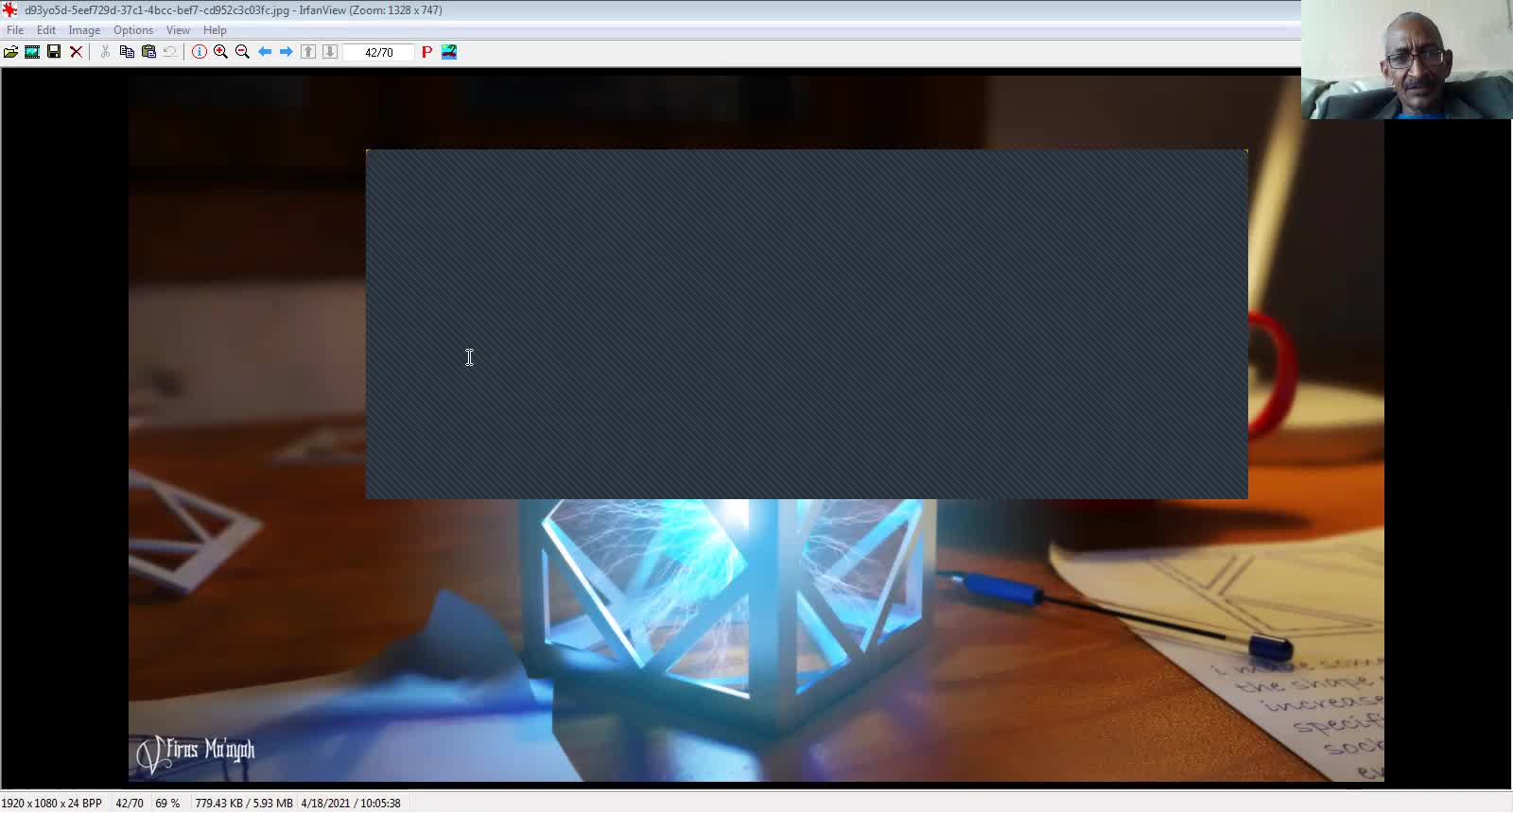1513x813 pixels.
Task: Go to next image with blue right arrow
Action: [286, 52]
